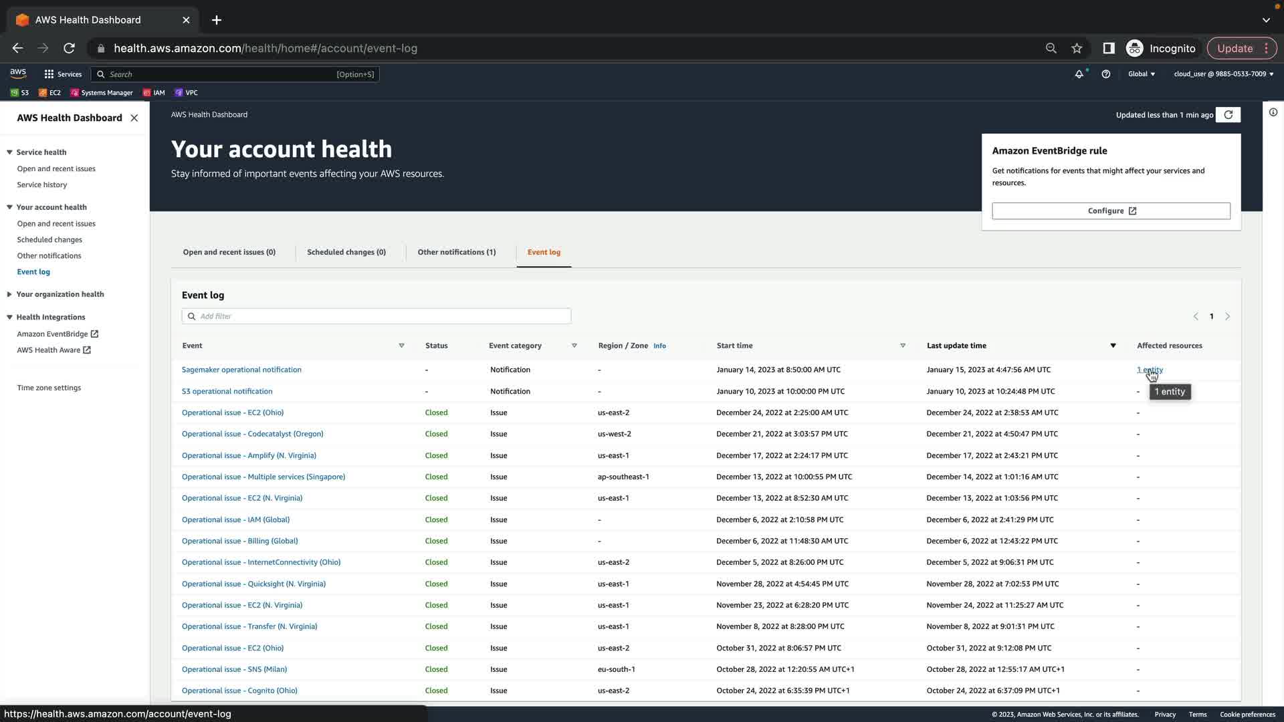Click the AWS logo home icon
This screenshot has width=1284, height=722.
click(x=18, y=74)
